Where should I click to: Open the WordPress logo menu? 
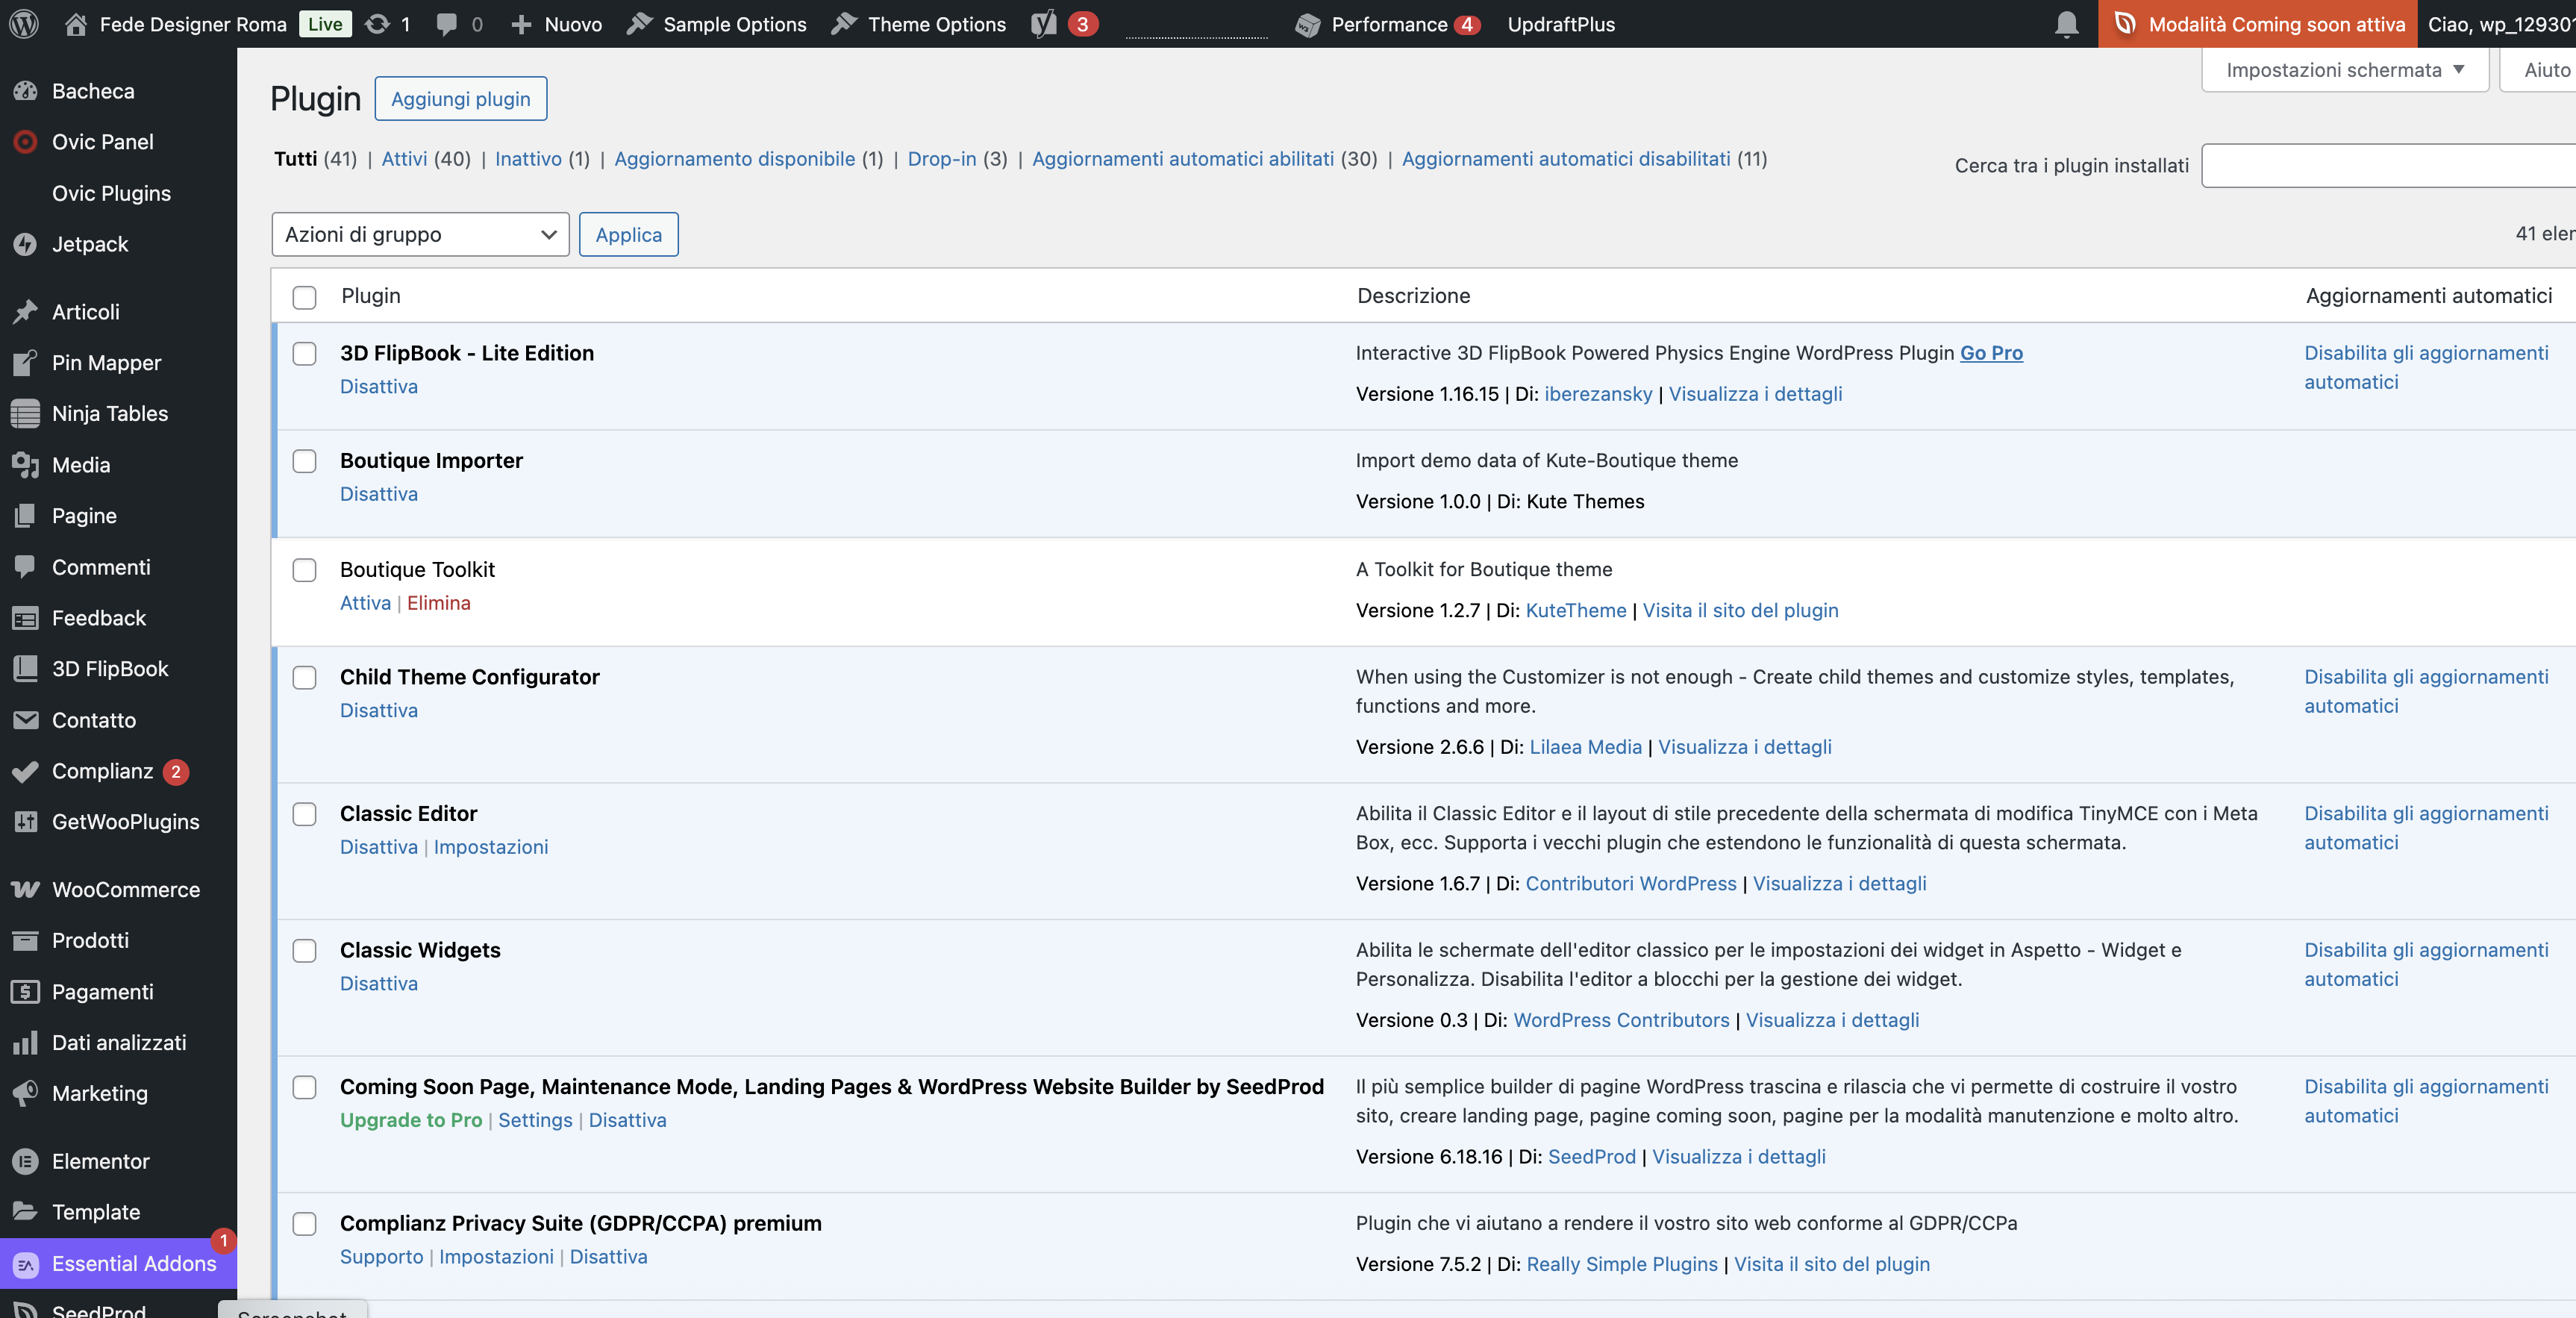pos(24,24)
